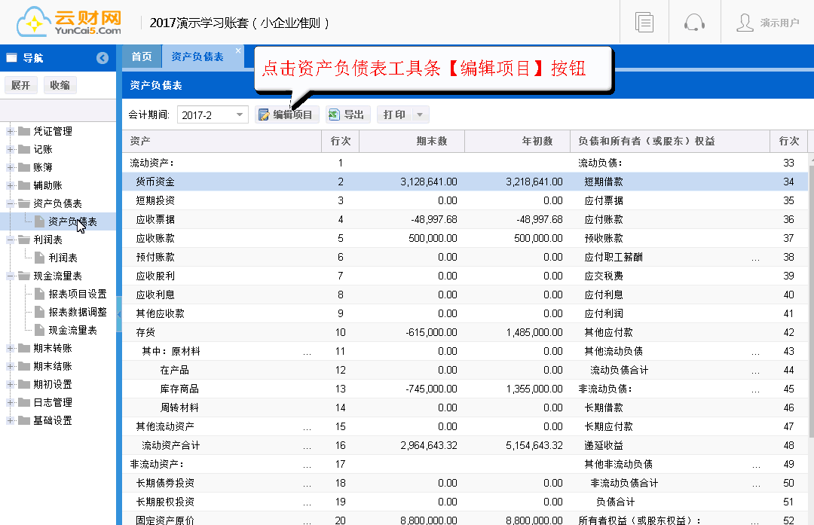Close the 资产负债表 tab
This screenshot has height=525, width=814.
click(x=237, y=50)
